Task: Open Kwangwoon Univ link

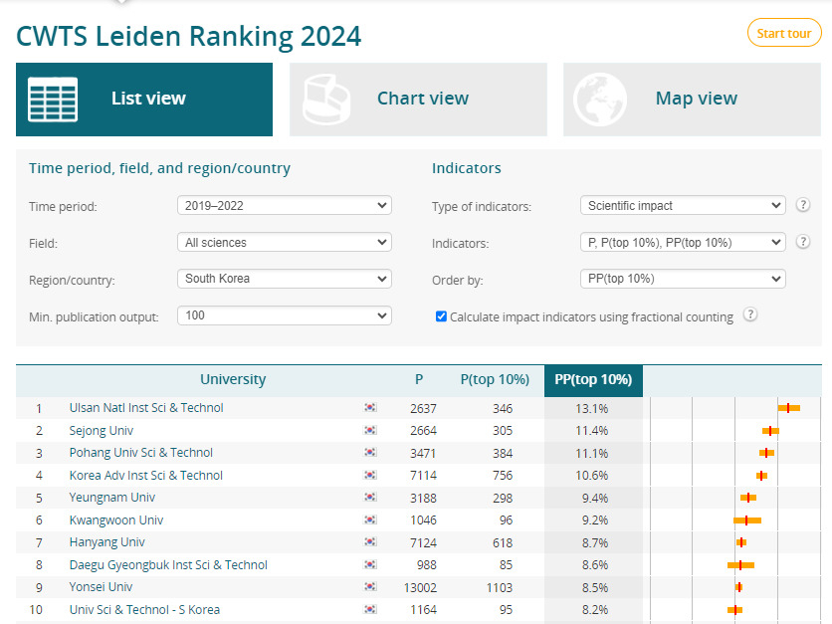Action: [116, 520]
